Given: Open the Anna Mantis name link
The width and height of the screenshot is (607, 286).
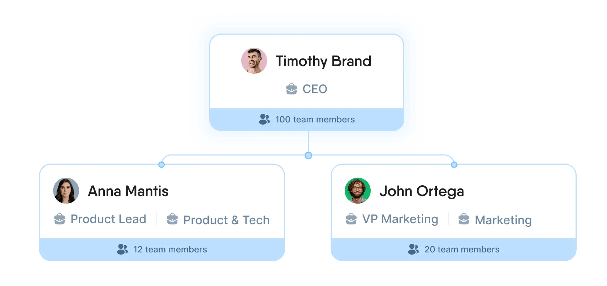Looking at the screenshot, I should [x=128, y=191].
